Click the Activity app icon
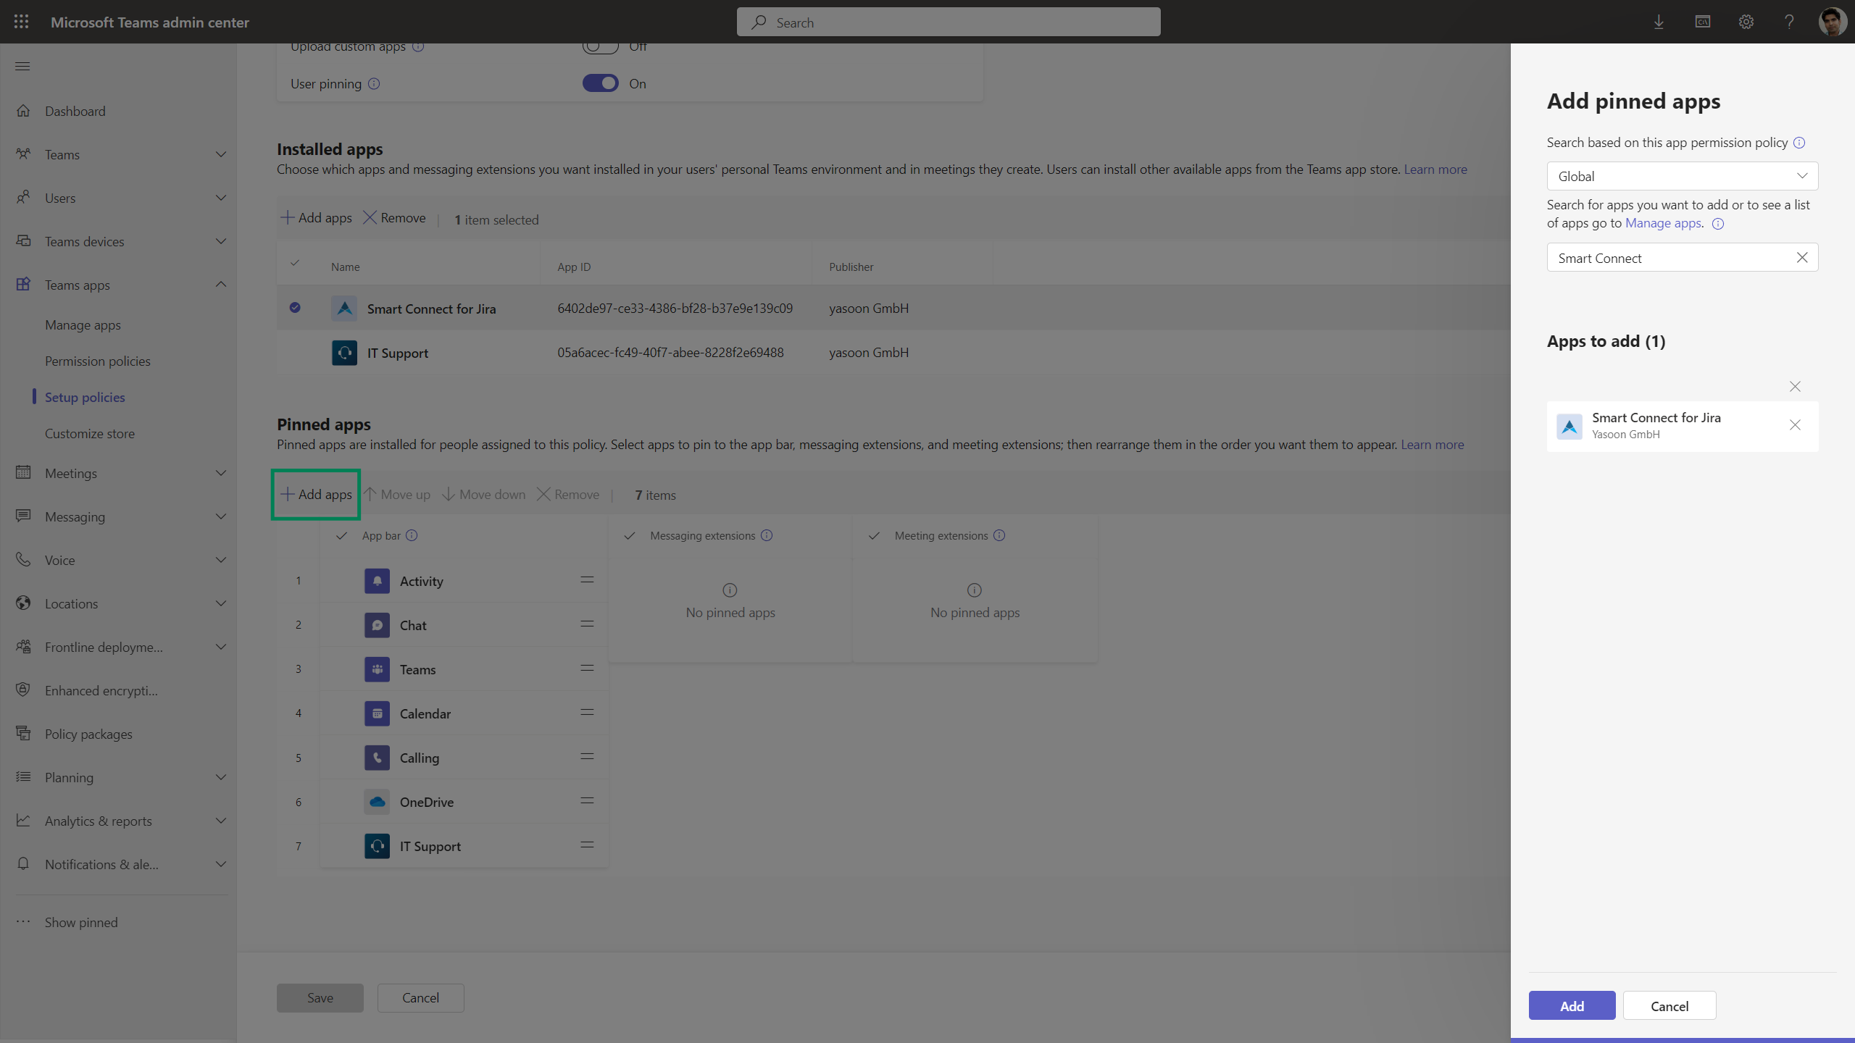1855x1043 pixels. coord(376,580)
